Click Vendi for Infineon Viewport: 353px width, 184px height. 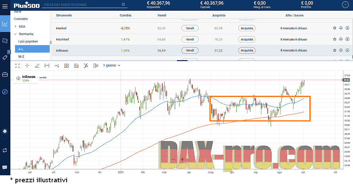(x=190, y=50)
